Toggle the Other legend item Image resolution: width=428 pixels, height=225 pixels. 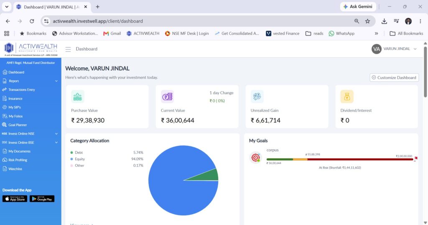pos(77,166)
